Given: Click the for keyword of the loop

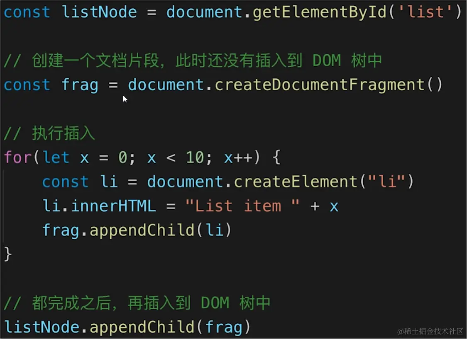Looking at the screenshot, I should pyautogui.click(x=17, y=157).
